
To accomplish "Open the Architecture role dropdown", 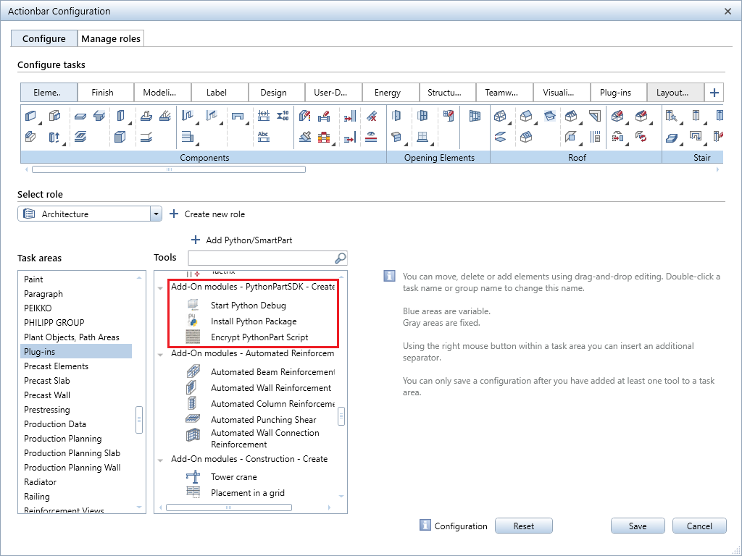I will (155, 214).
